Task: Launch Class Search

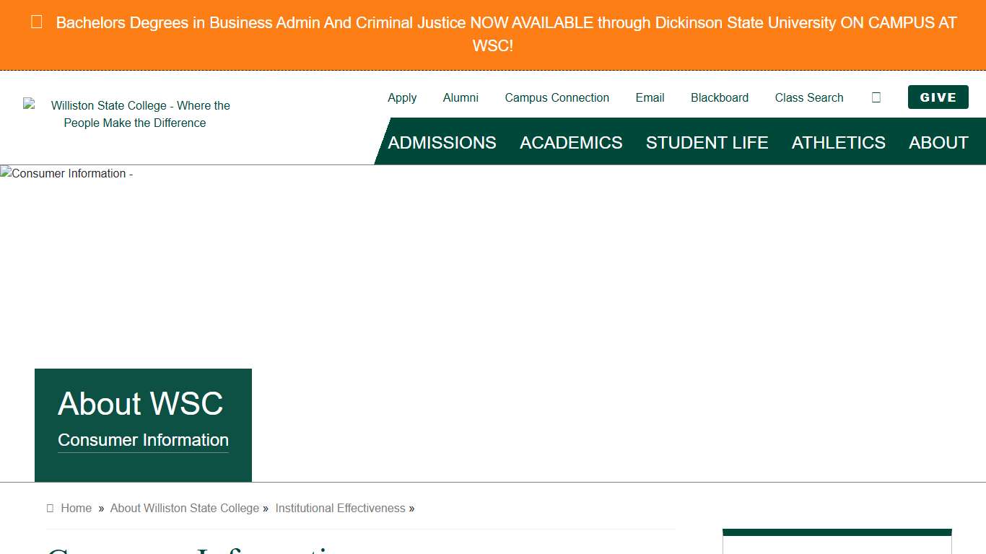Action: tap(808, 97)
